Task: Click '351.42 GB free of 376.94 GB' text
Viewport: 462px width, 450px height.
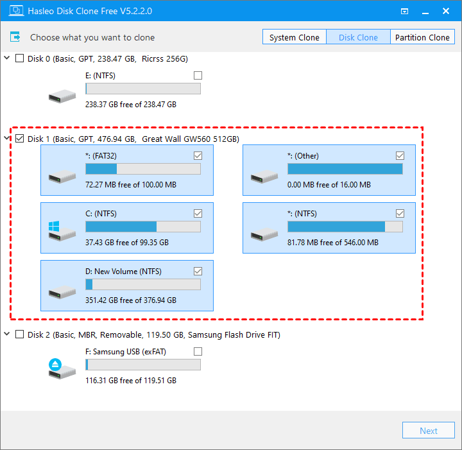Action: pyautogui.click(x=131, y=300)
